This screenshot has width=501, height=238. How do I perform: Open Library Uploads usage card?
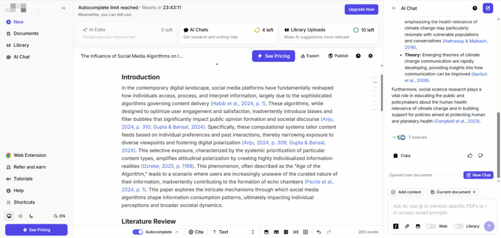pos(329,33)
